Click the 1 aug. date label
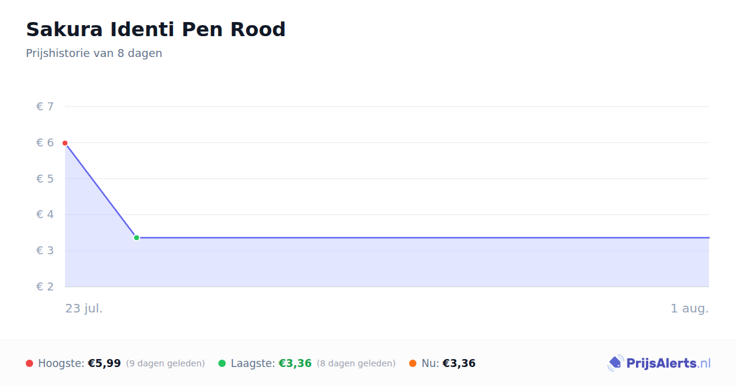The height and width of the screenshot is (386, 736). click(x=689, y=308)
